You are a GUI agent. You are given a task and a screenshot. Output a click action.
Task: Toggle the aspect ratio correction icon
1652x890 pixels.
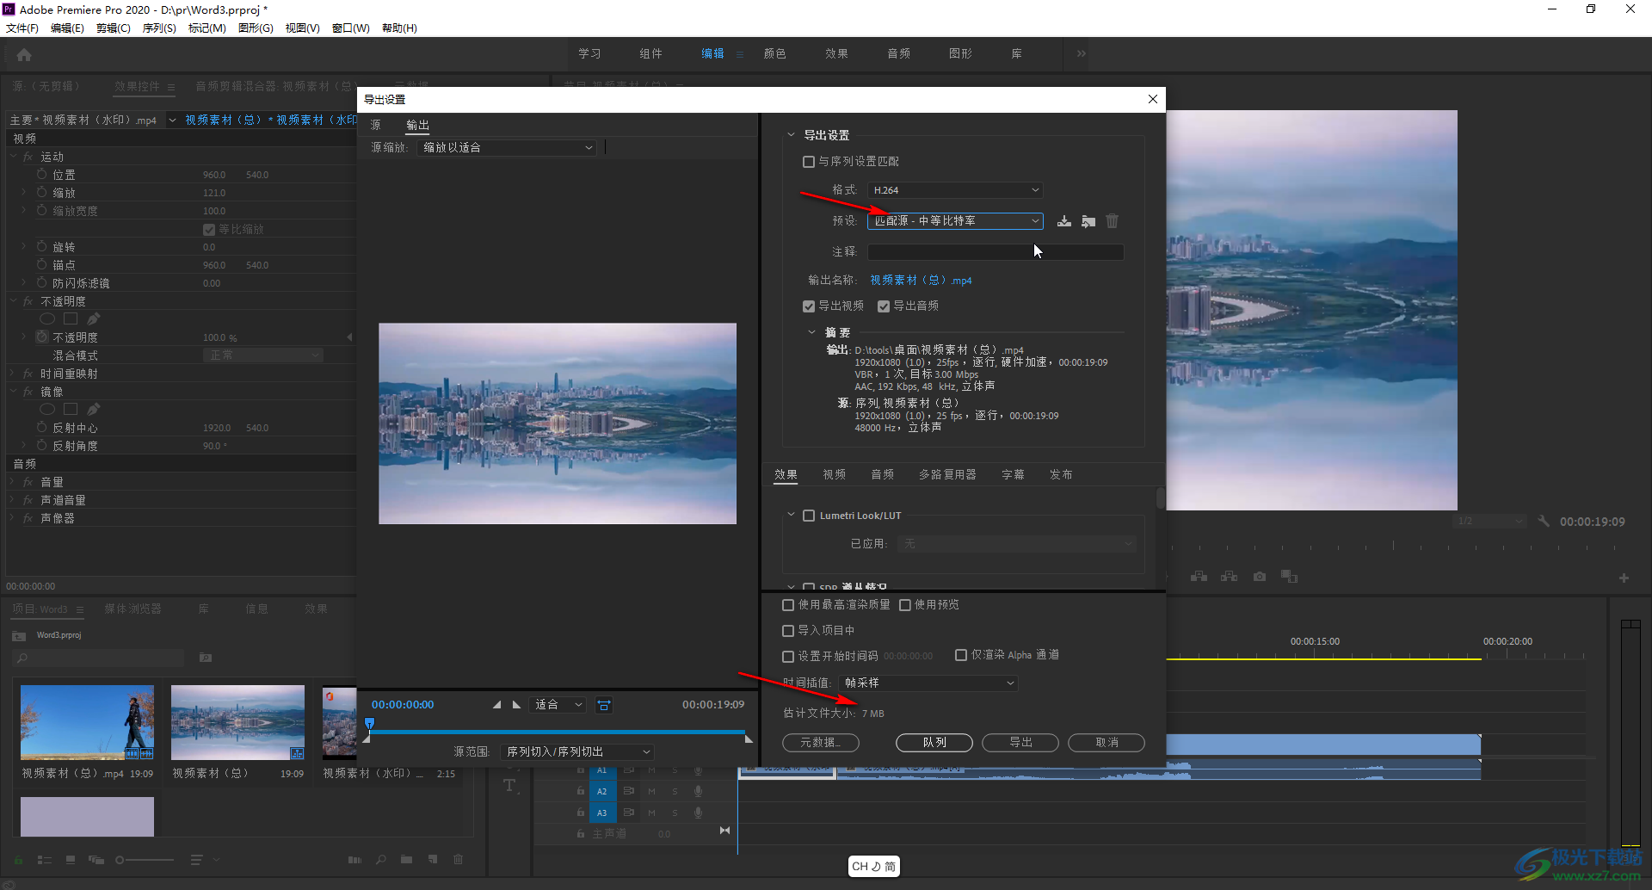click(x=604, y=705)
